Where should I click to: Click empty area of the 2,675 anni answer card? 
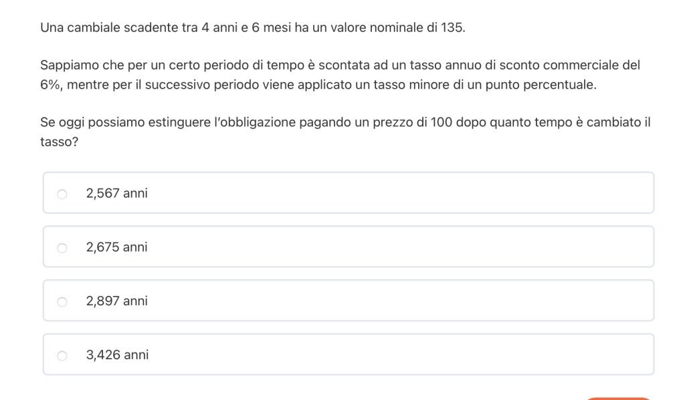[401, 247]
